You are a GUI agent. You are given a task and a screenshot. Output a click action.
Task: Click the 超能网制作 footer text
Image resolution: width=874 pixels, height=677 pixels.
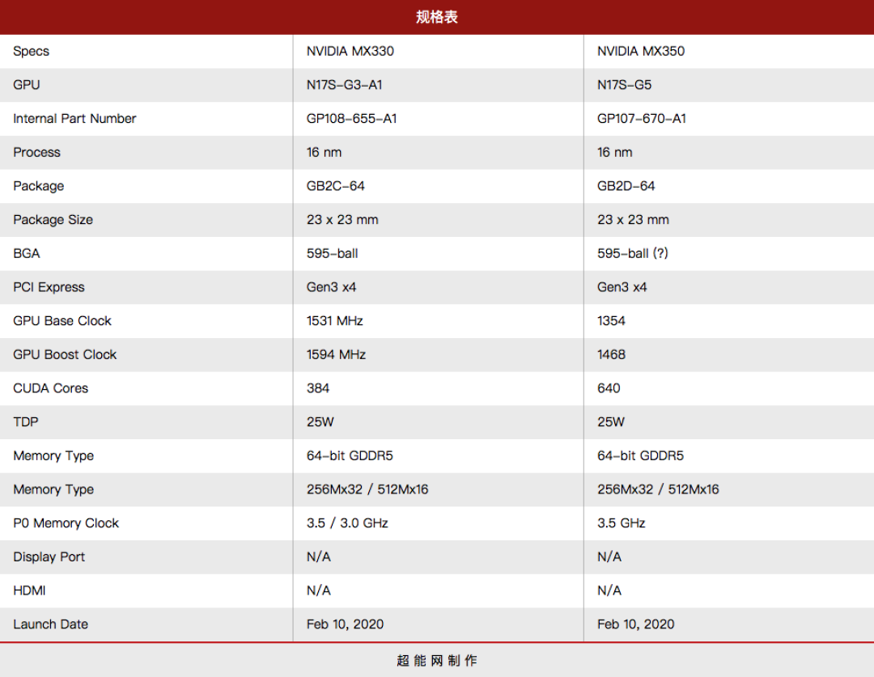coord(437,660)
